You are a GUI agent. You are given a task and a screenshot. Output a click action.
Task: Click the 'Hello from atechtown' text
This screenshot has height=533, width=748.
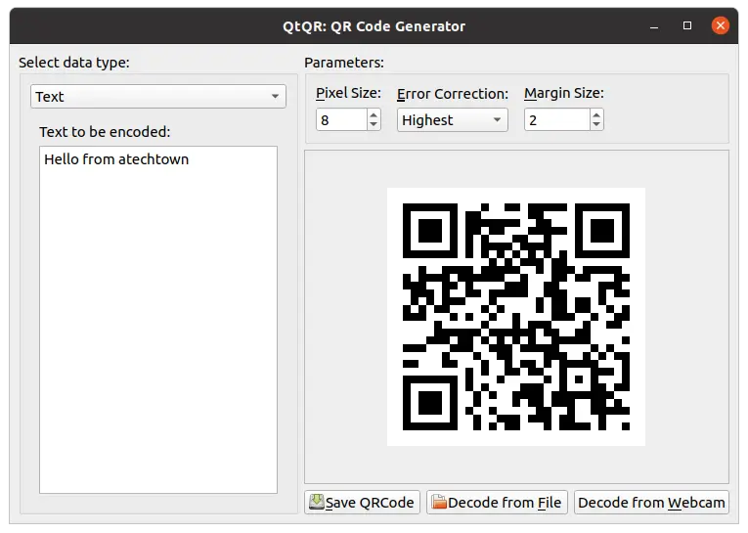pos(116,159)
